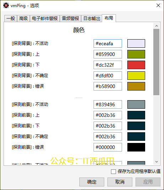
Task: Click scrollbar down arrow
Action: (x=157, y=161)
